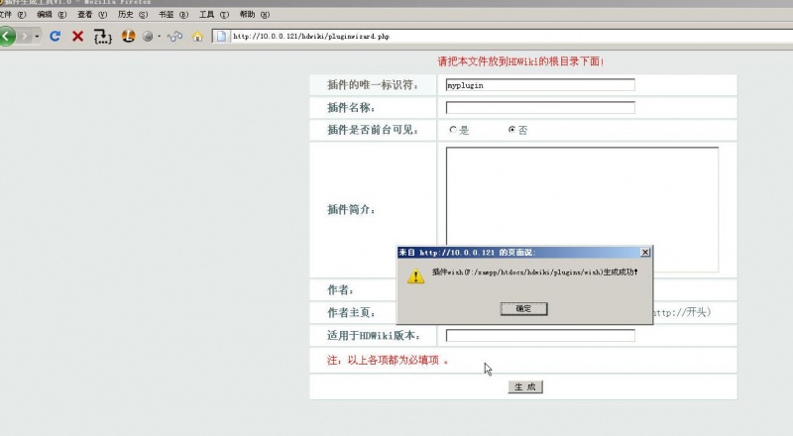Confirm the alert with 确定 button
This screenshot has width=793, height=436.
click(524, 309)
